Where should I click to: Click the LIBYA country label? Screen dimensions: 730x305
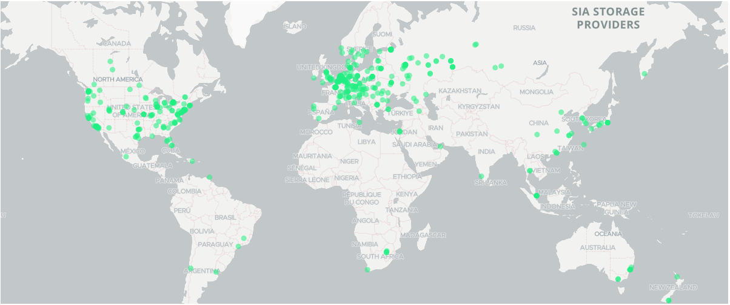click(367, 142)
